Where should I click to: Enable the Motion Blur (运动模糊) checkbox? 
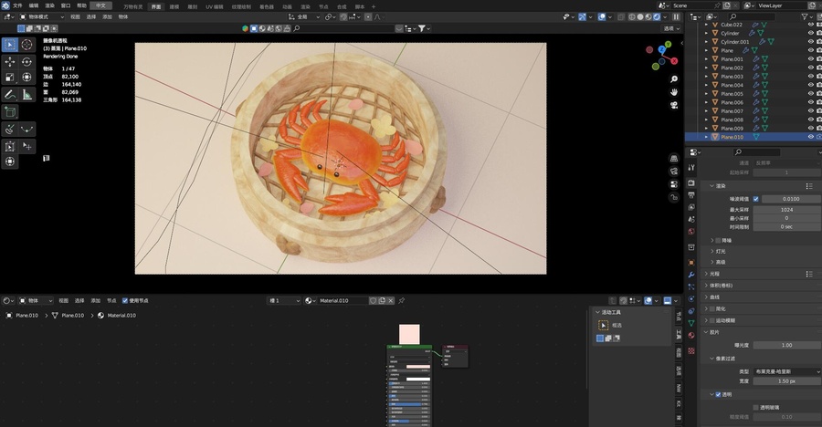tap(711, 320)
